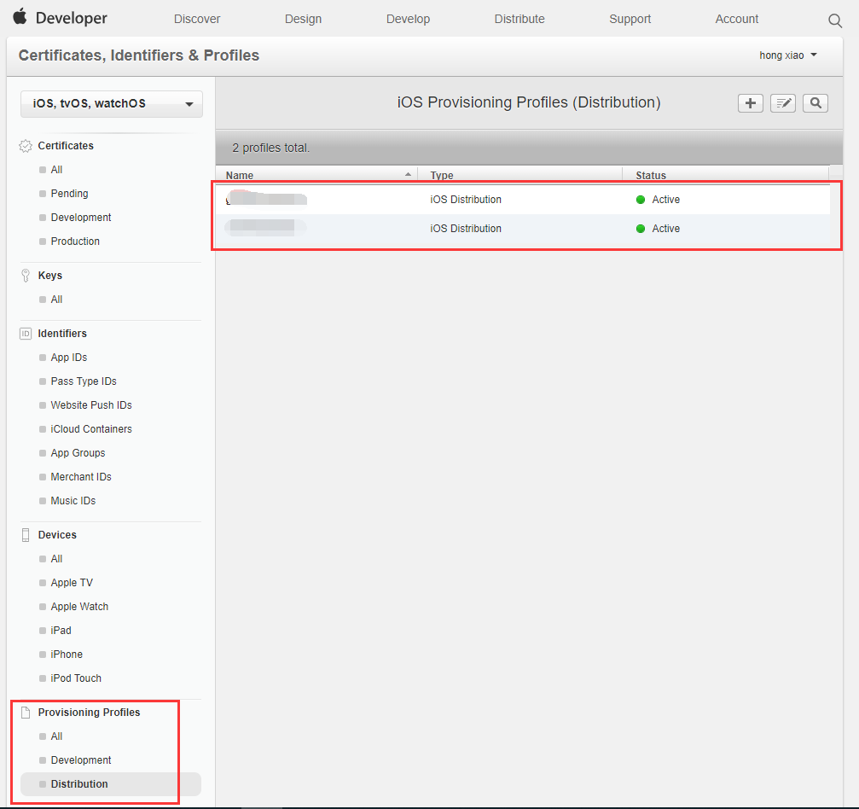Open the Distribute menu

519,19
